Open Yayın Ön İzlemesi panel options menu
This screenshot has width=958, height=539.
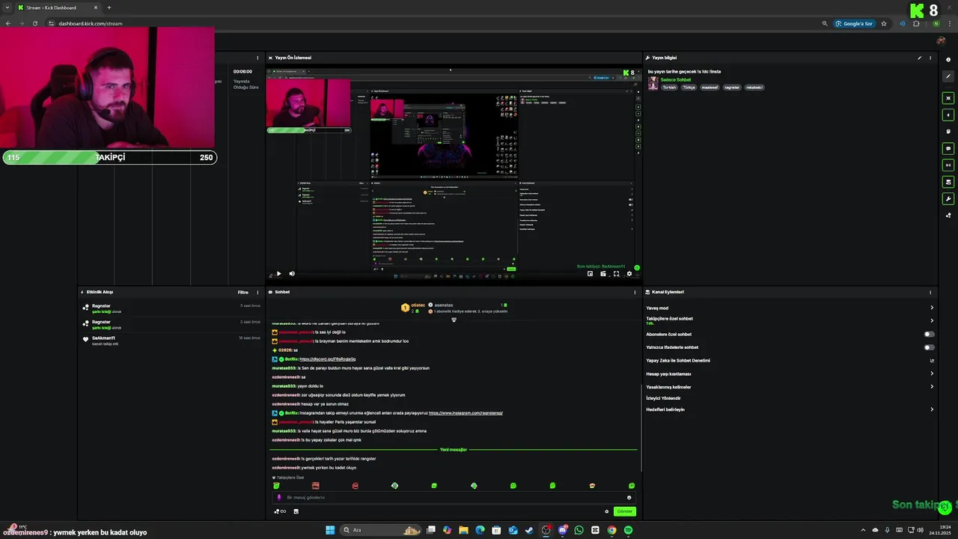tap(635, 58)
